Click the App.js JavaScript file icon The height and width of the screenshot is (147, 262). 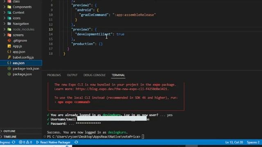point(9,46)
